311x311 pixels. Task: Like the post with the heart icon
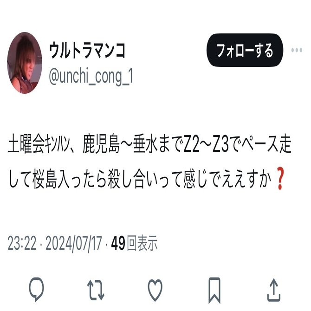point(155,290)
